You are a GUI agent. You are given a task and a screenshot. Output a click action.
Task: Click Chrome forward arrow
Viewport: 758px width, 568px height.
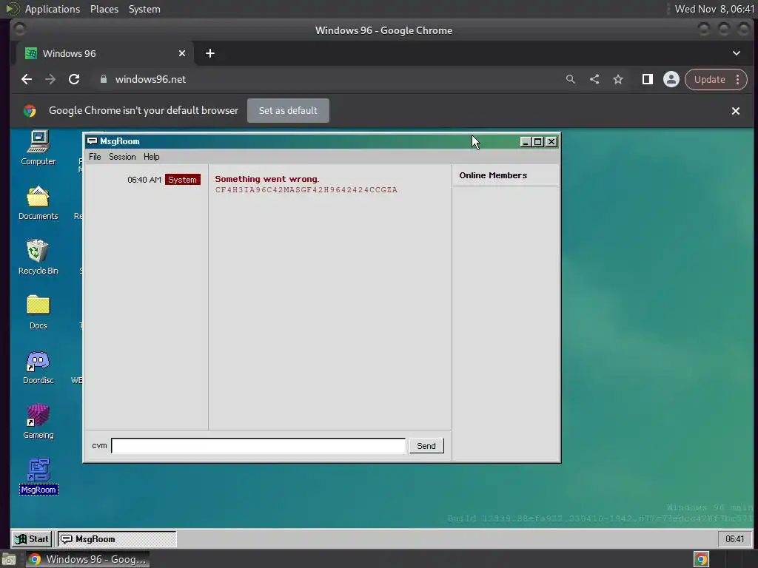click(x=50, y=79)
